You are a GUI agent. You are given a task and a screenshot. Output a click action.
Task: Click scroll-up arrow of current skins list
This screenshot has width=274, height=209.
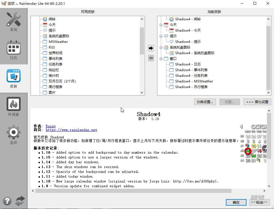(268, 19)
